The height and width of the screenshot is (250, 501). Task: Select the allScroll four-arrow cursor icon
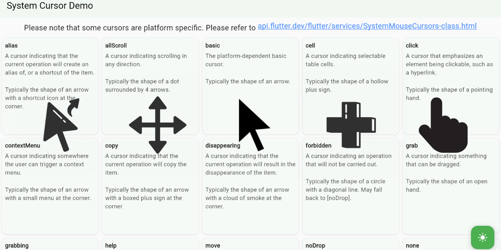coord(158,124)
